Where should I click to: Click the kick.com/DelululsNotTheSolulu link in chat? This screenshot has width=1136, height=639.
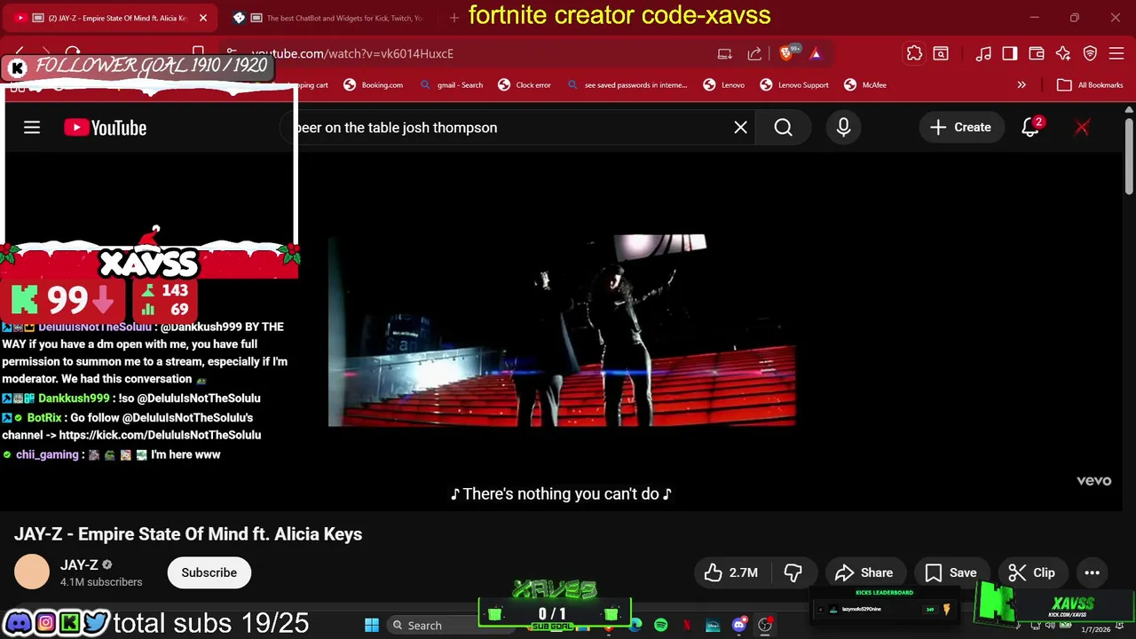[x=160, y=435]
